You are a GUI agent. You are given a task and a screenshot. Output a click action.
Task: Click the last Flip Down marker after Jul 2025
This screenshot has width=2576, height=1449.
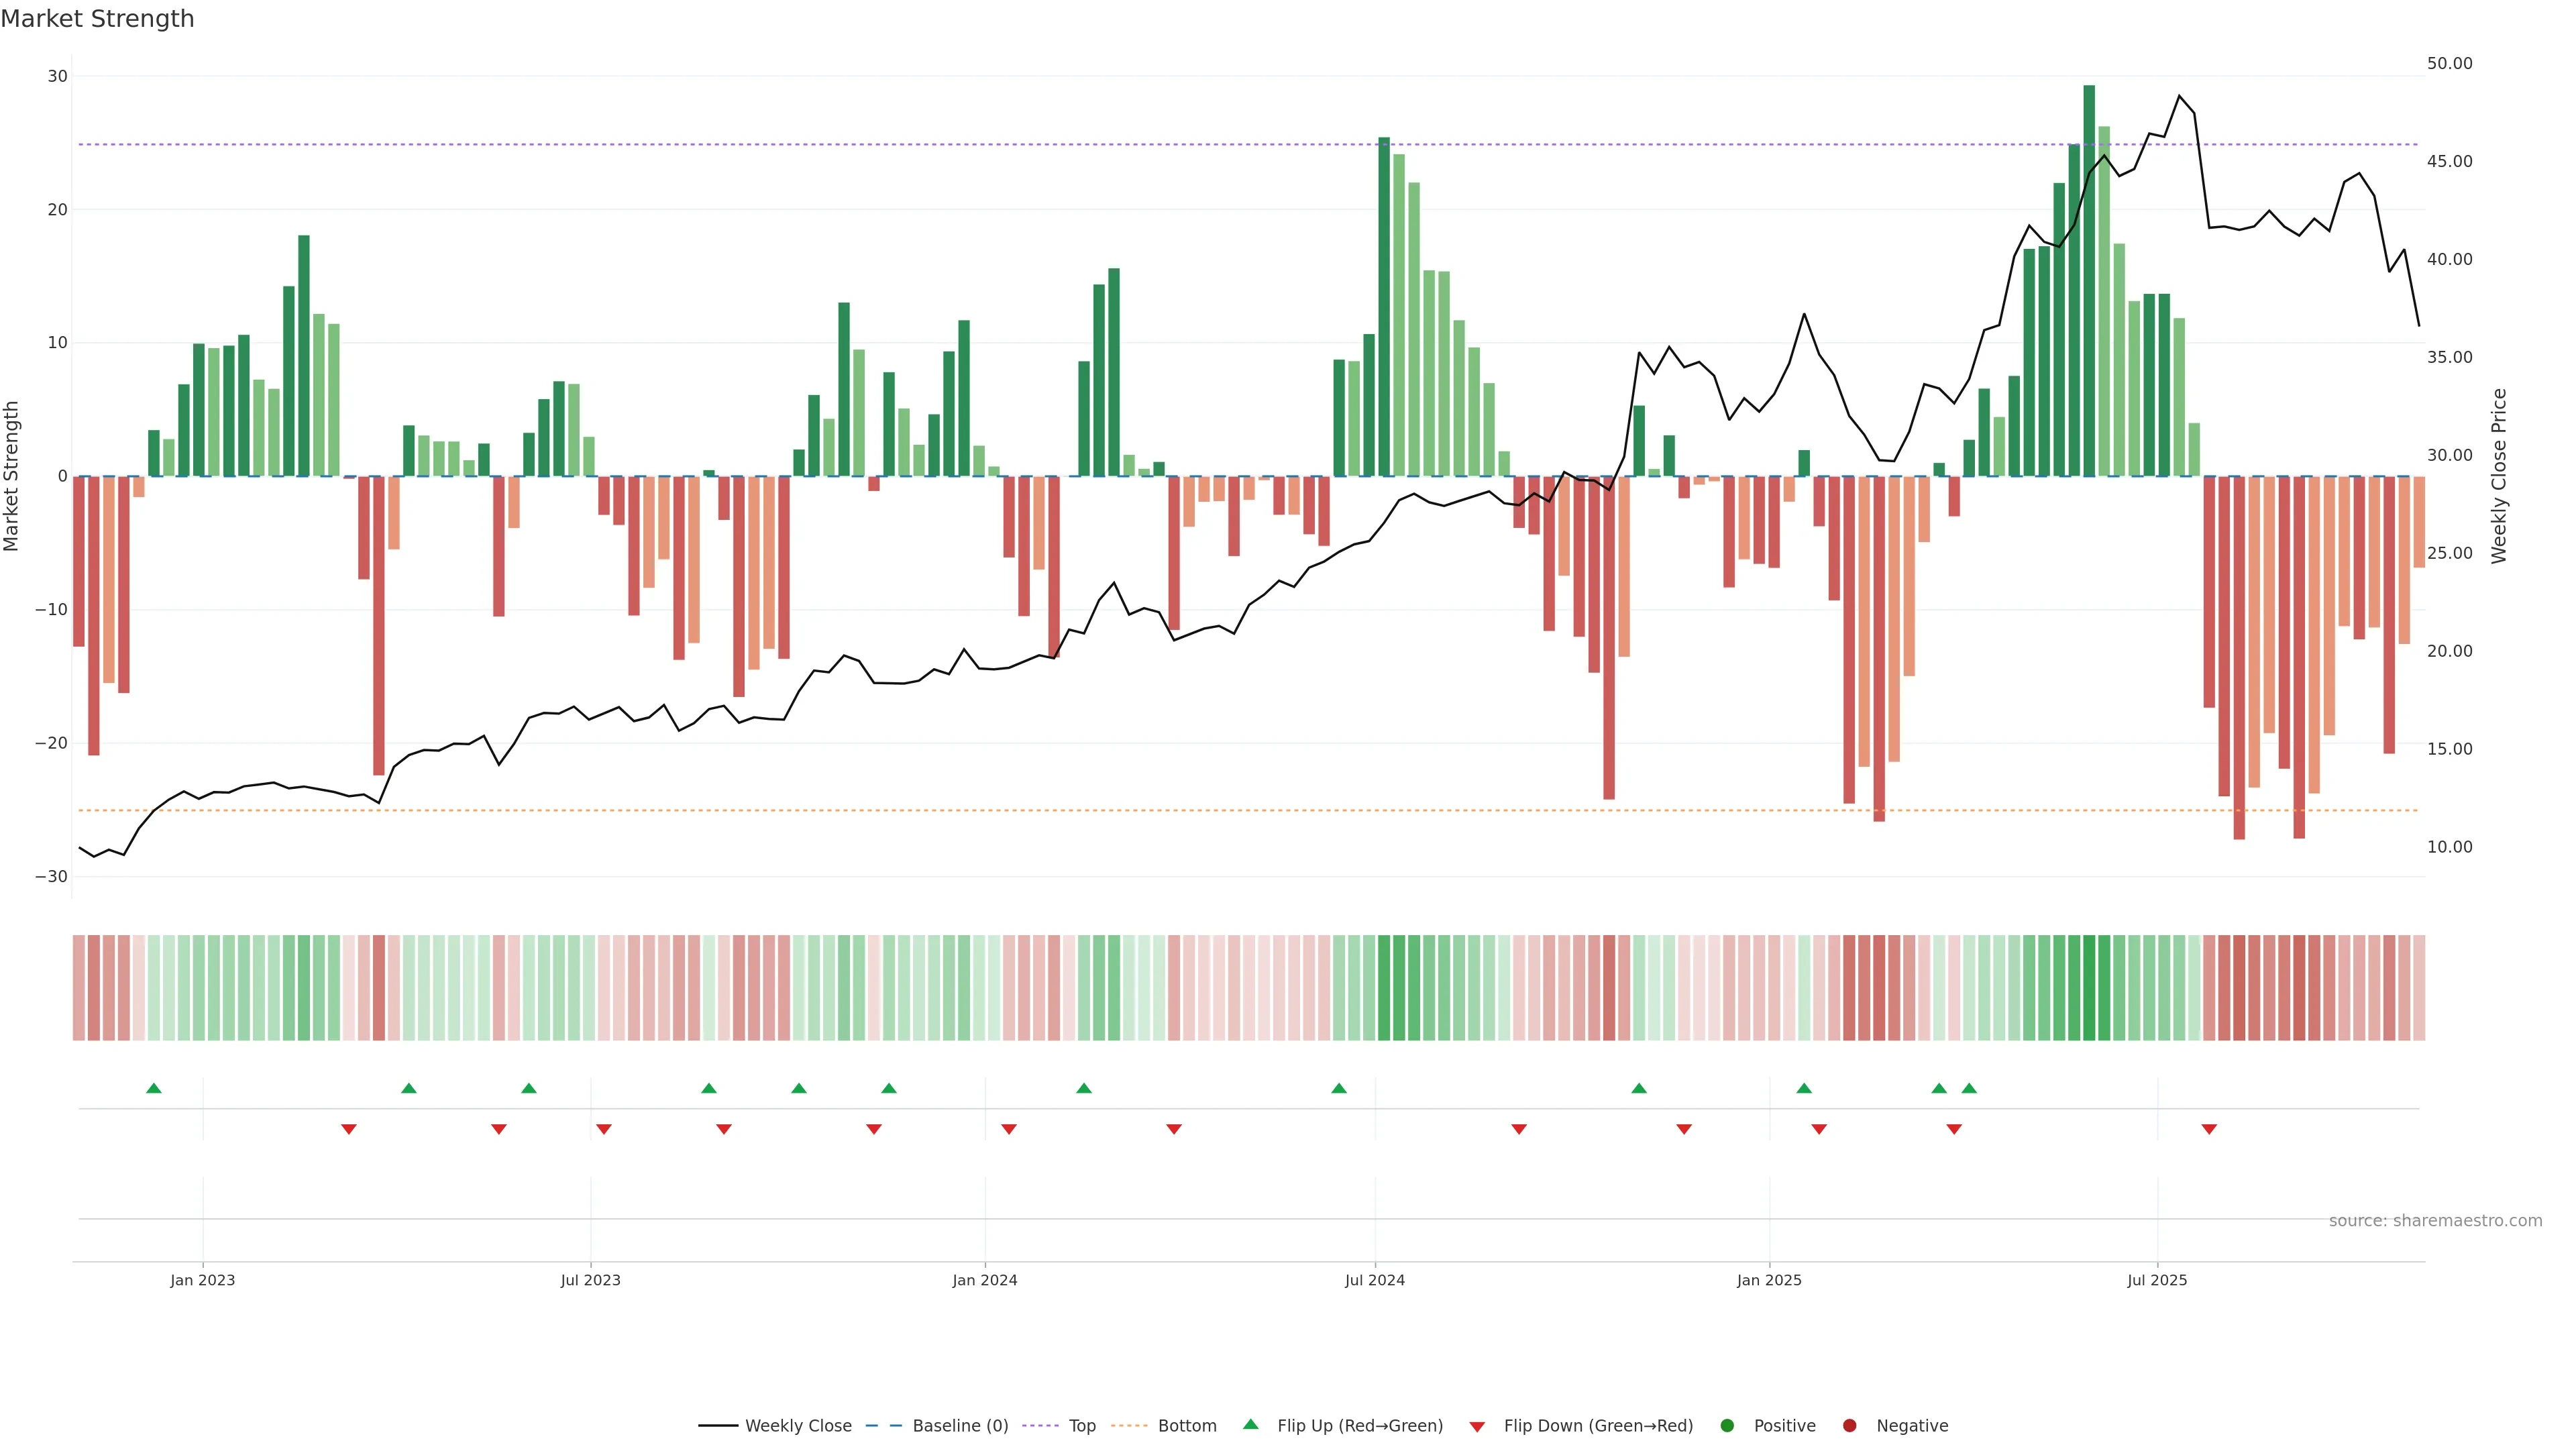point(2209,1129)
